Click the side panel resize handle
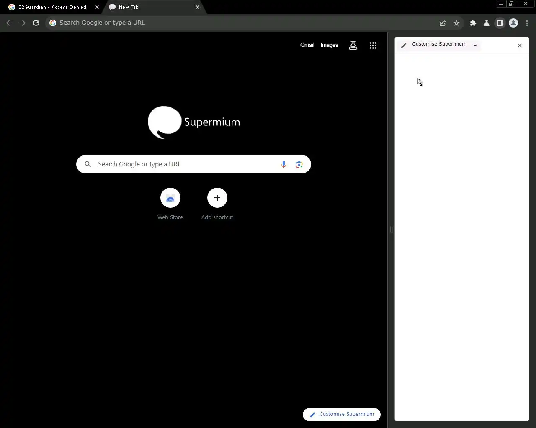This screenshot has height=428, width=536. (391, 229)
